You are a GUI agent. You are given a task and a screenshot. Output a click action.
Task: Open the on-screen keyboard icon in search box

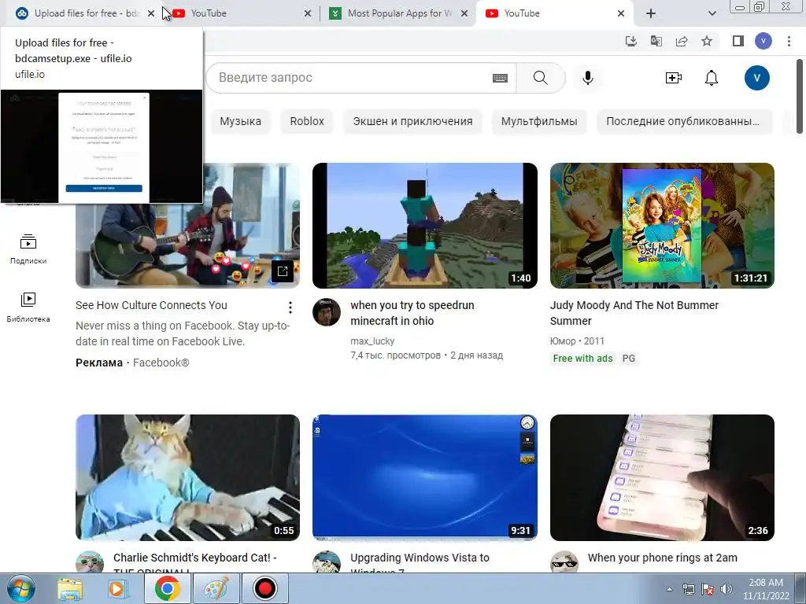pos(500,78)
